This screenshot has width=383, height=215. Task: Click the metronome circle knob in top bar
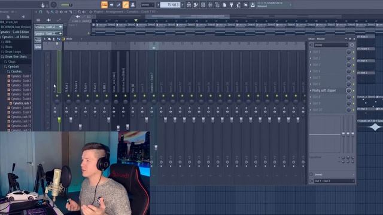(54, 5)
